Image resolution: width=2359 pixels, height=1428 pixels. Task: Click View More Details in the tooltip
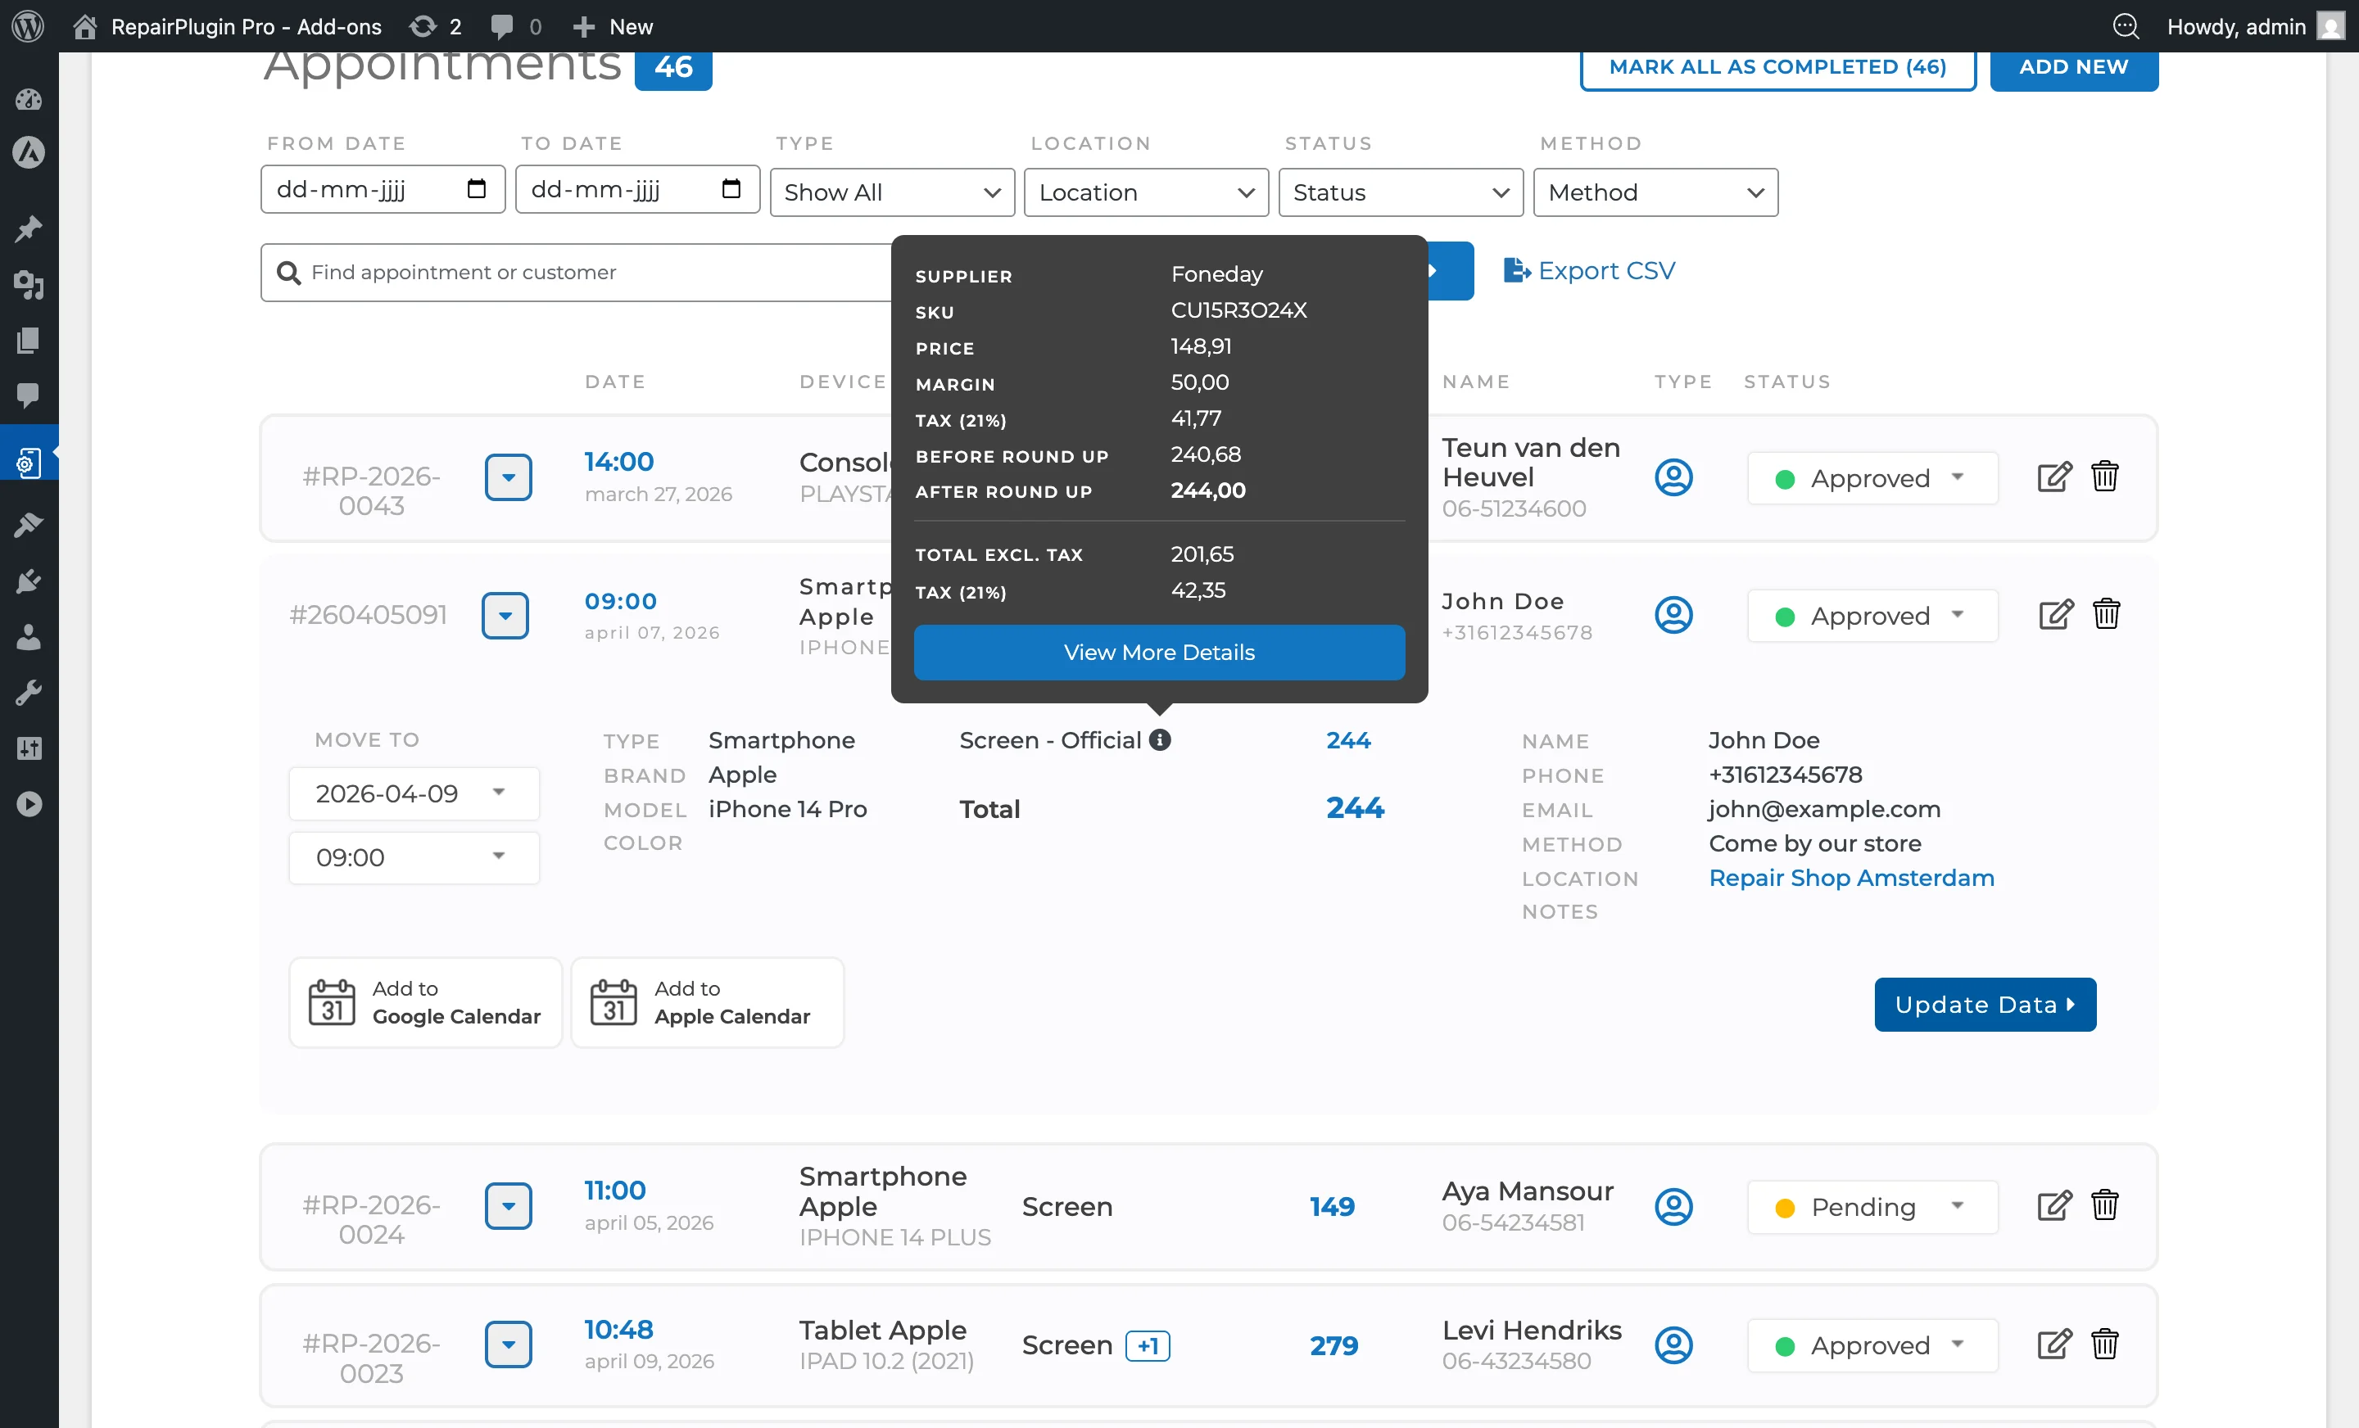pos(1158,652)
